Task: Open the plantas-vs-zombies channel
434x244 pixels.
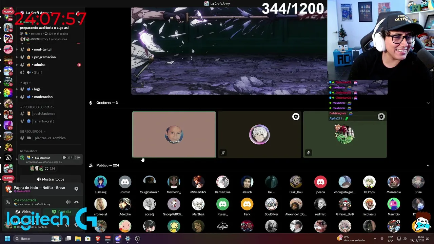Action: [x=50, y=138]
